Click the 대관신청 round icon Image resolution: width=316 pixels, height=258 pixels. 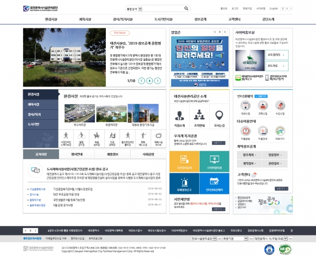click(x=245, y=107)
